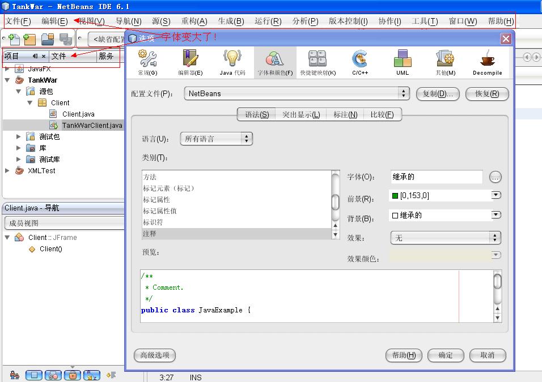Expand the JavaFX project node
542x382 pixels.
[x=7, y=69]
